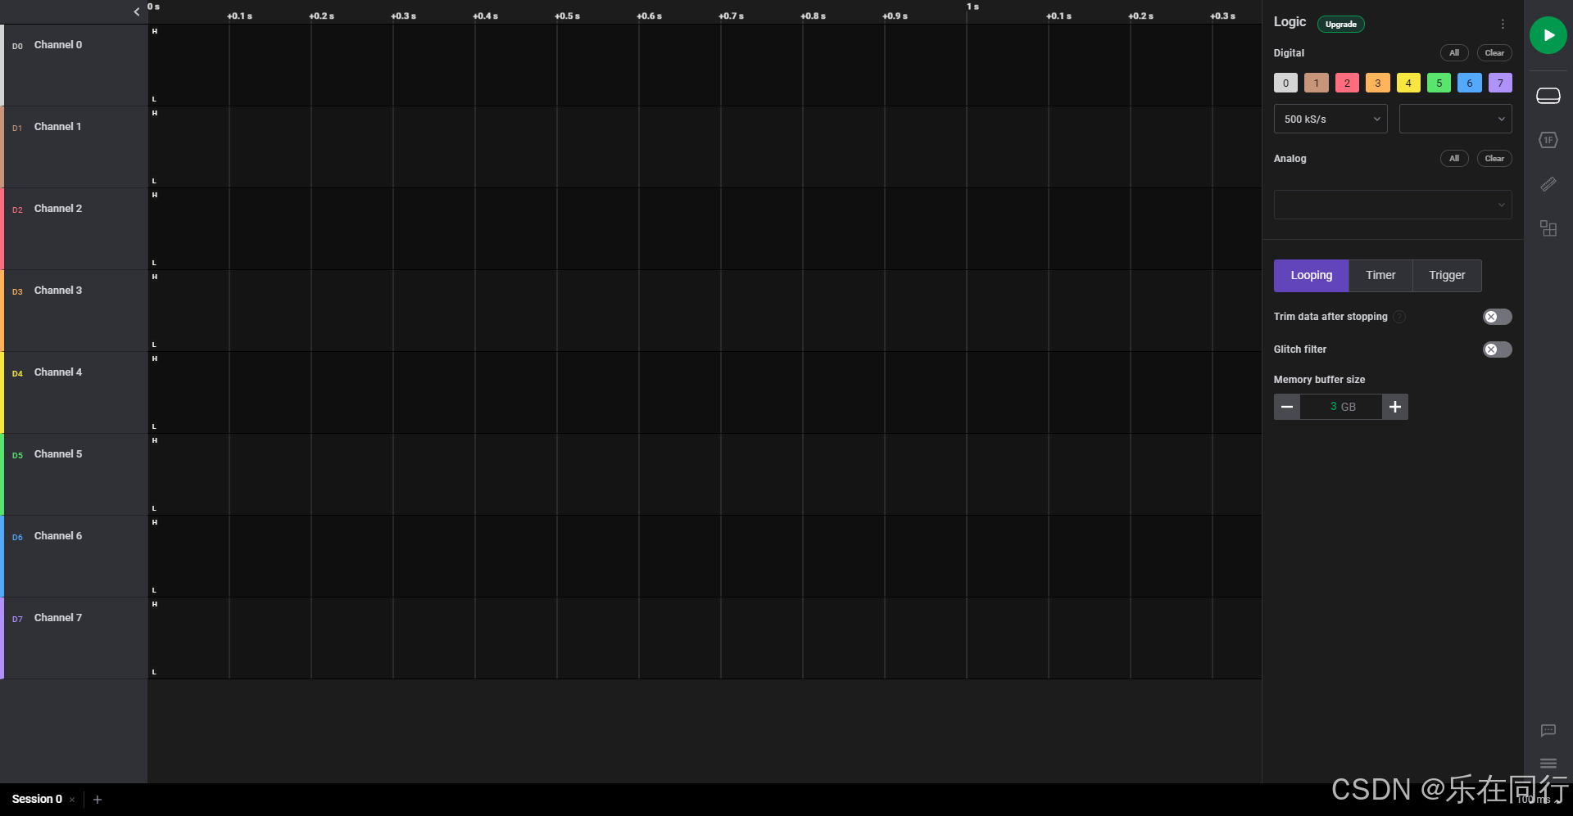Switch to the Session 0 tab
Viewport: 1573px width, 816px height.
click(x=37, y=800)
